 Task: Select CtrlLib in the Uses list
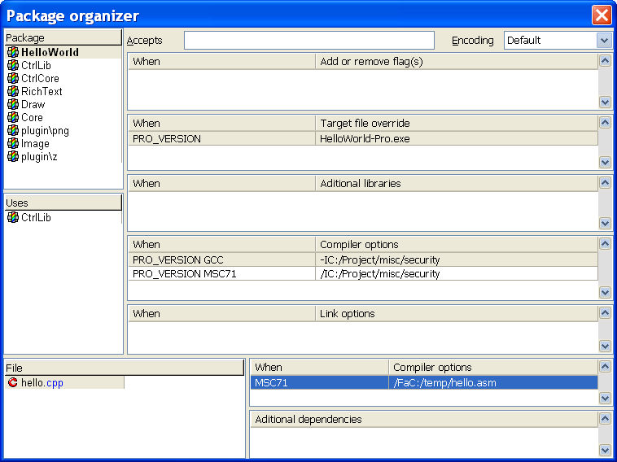tap(36, 218)
